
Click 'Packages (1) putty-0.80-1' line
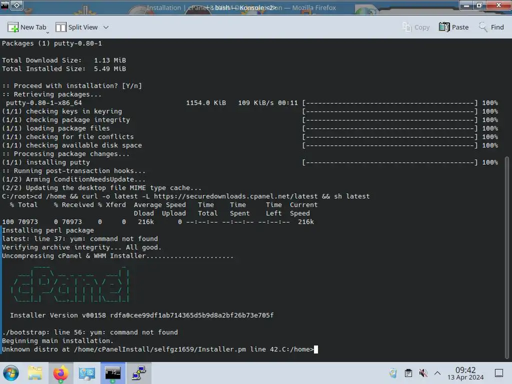click(x=52, y=43)
